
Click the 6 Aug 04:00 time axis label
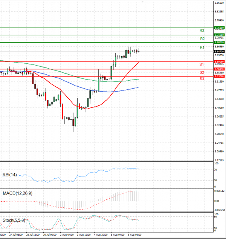tap(118, 235)
